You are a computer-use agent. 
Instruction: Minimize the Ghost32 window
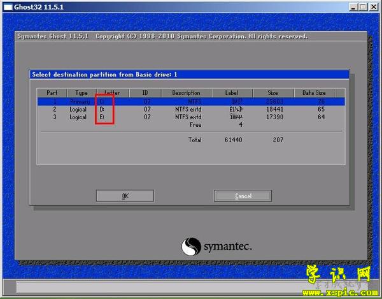[353, 7]
